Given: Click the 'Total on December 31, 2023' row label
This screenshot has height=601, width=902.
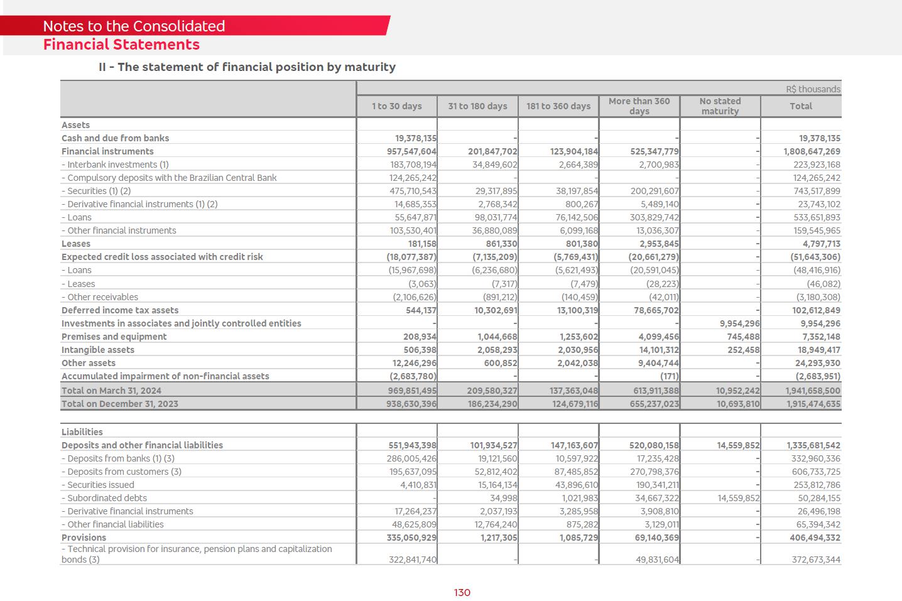Looking at the screenshot, I should click(119, 404).
